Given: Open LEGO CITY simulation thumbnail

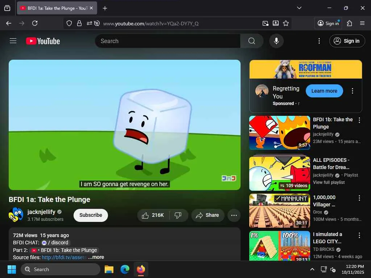Looking at the screenshot, I should 280,246.
